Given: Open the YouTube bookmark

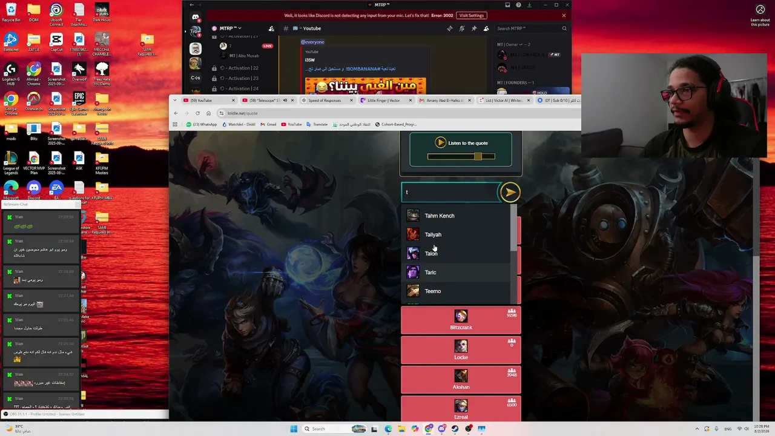Looking at the screenshot, I should pos(292,125).
